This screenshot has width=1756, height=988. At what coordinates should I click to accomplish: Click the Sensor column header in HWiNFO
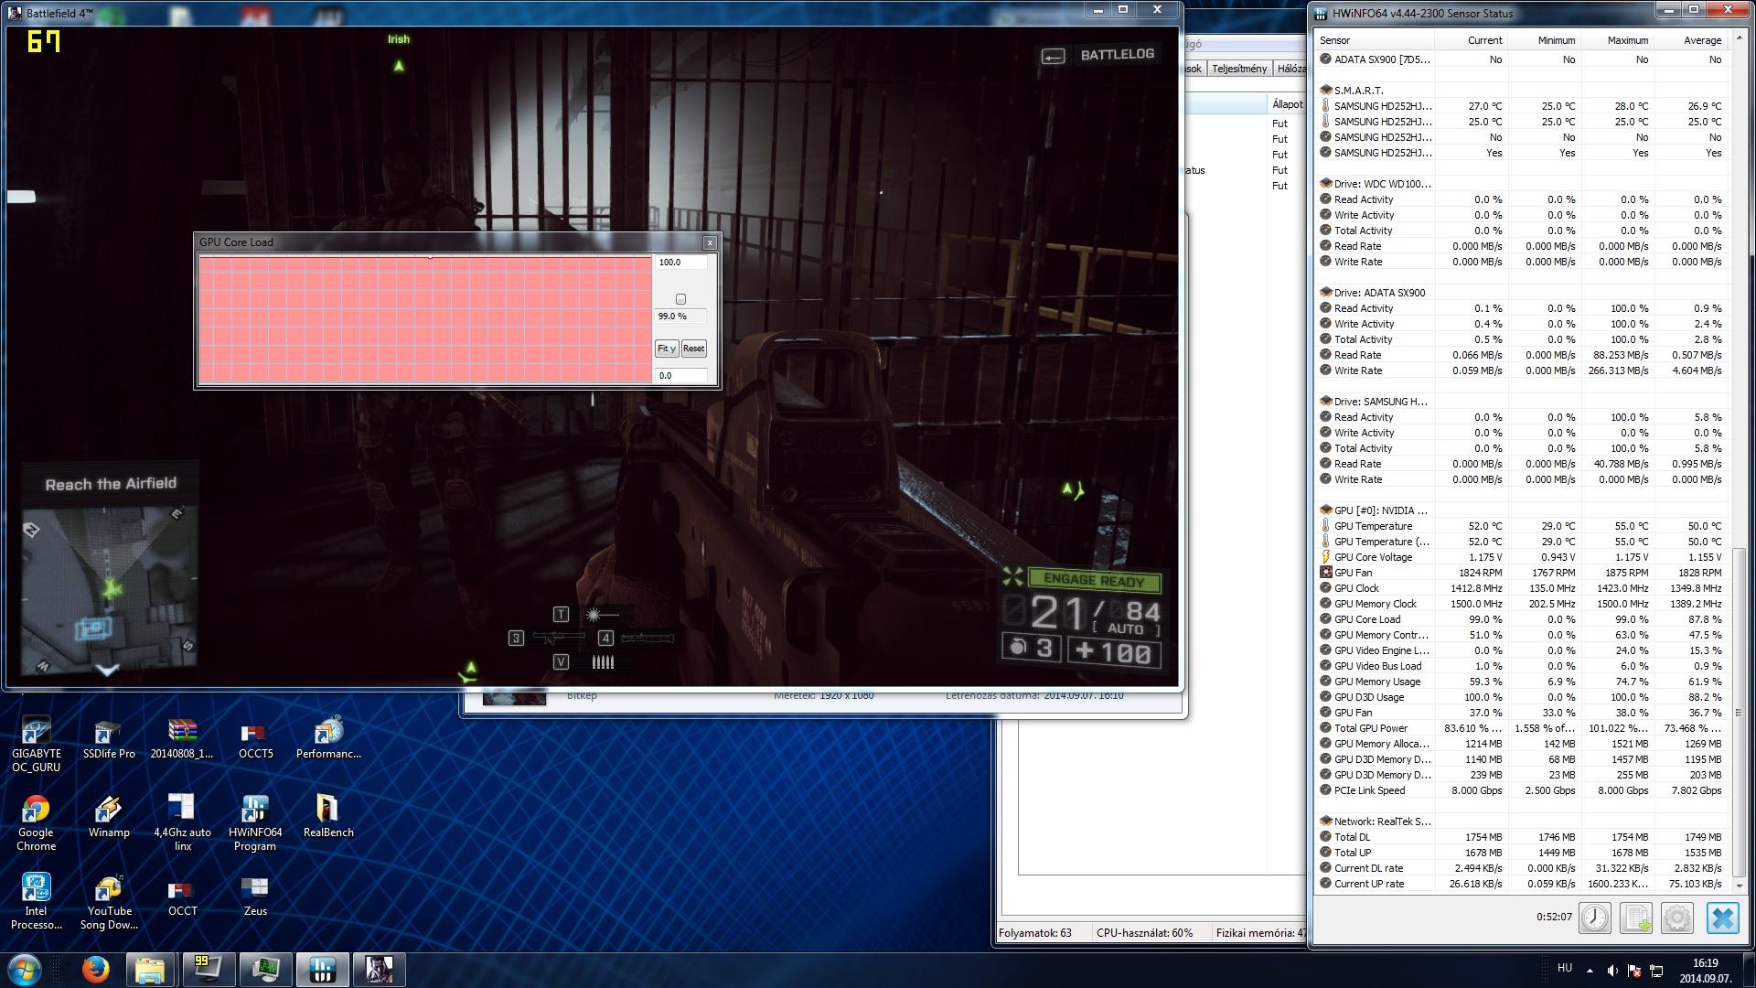click(x=1375, y=40)
